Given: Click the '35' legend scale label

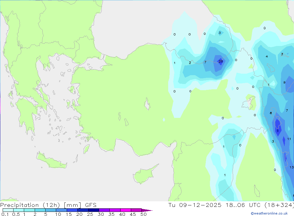Looking at the screenshot, I should (111, 214).
